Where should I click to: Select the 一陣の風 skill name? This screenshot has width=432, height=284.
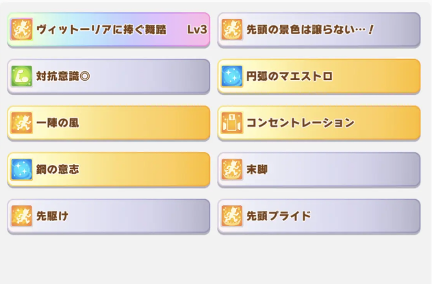coord(58,123)
